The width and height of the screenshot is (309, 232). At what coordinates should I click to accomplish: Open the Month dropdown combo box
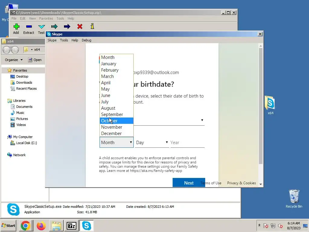point(116,143)
